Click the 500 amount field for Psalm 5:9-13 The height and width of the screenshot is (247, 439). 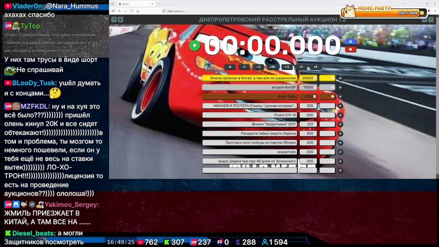point(308,115)
